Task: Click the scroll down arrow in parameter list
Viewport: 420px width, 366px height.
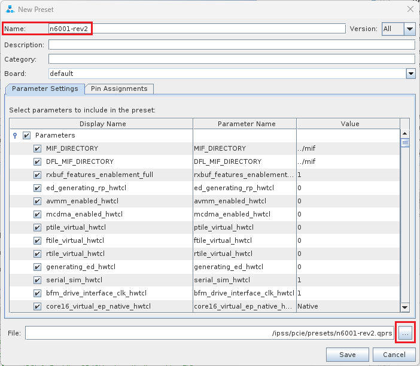Action: point(404,307)
